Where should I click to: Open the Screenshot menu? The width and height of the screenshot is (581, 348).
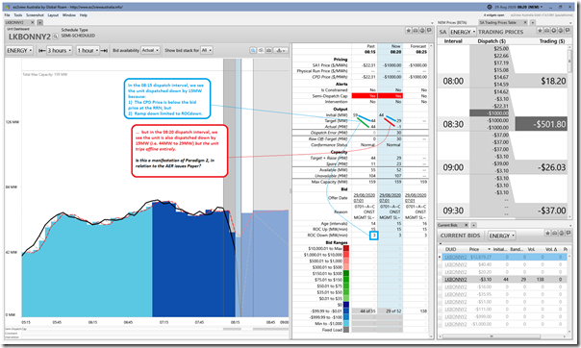click(35, 15)
